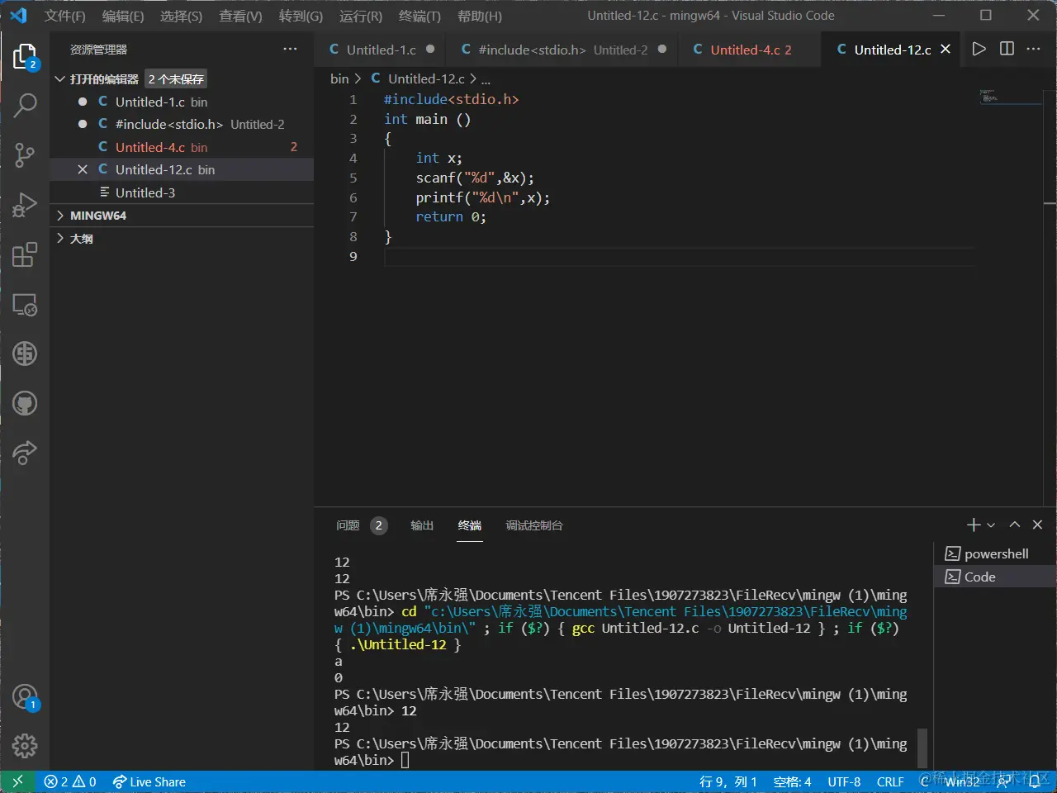Open the Search view in activity bar
Screen dimensions: 1057x793
pos(25,105)
